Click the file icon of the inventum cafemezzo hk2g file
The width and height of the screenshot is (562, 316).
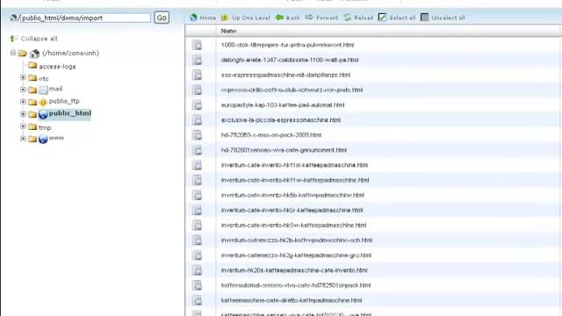pos(197,255)
